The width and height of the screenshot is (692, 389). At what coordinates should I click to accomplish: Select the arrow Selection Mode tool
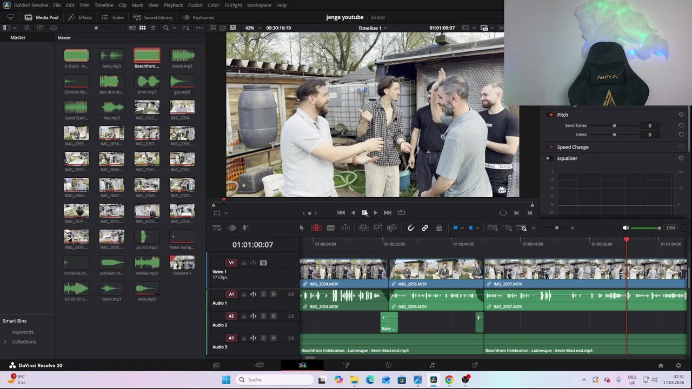pos(302,228)
